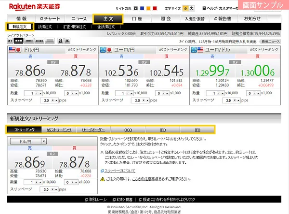Open スリッページについて help link
Viewport: 289px width, 214px height.
point(119,171)
